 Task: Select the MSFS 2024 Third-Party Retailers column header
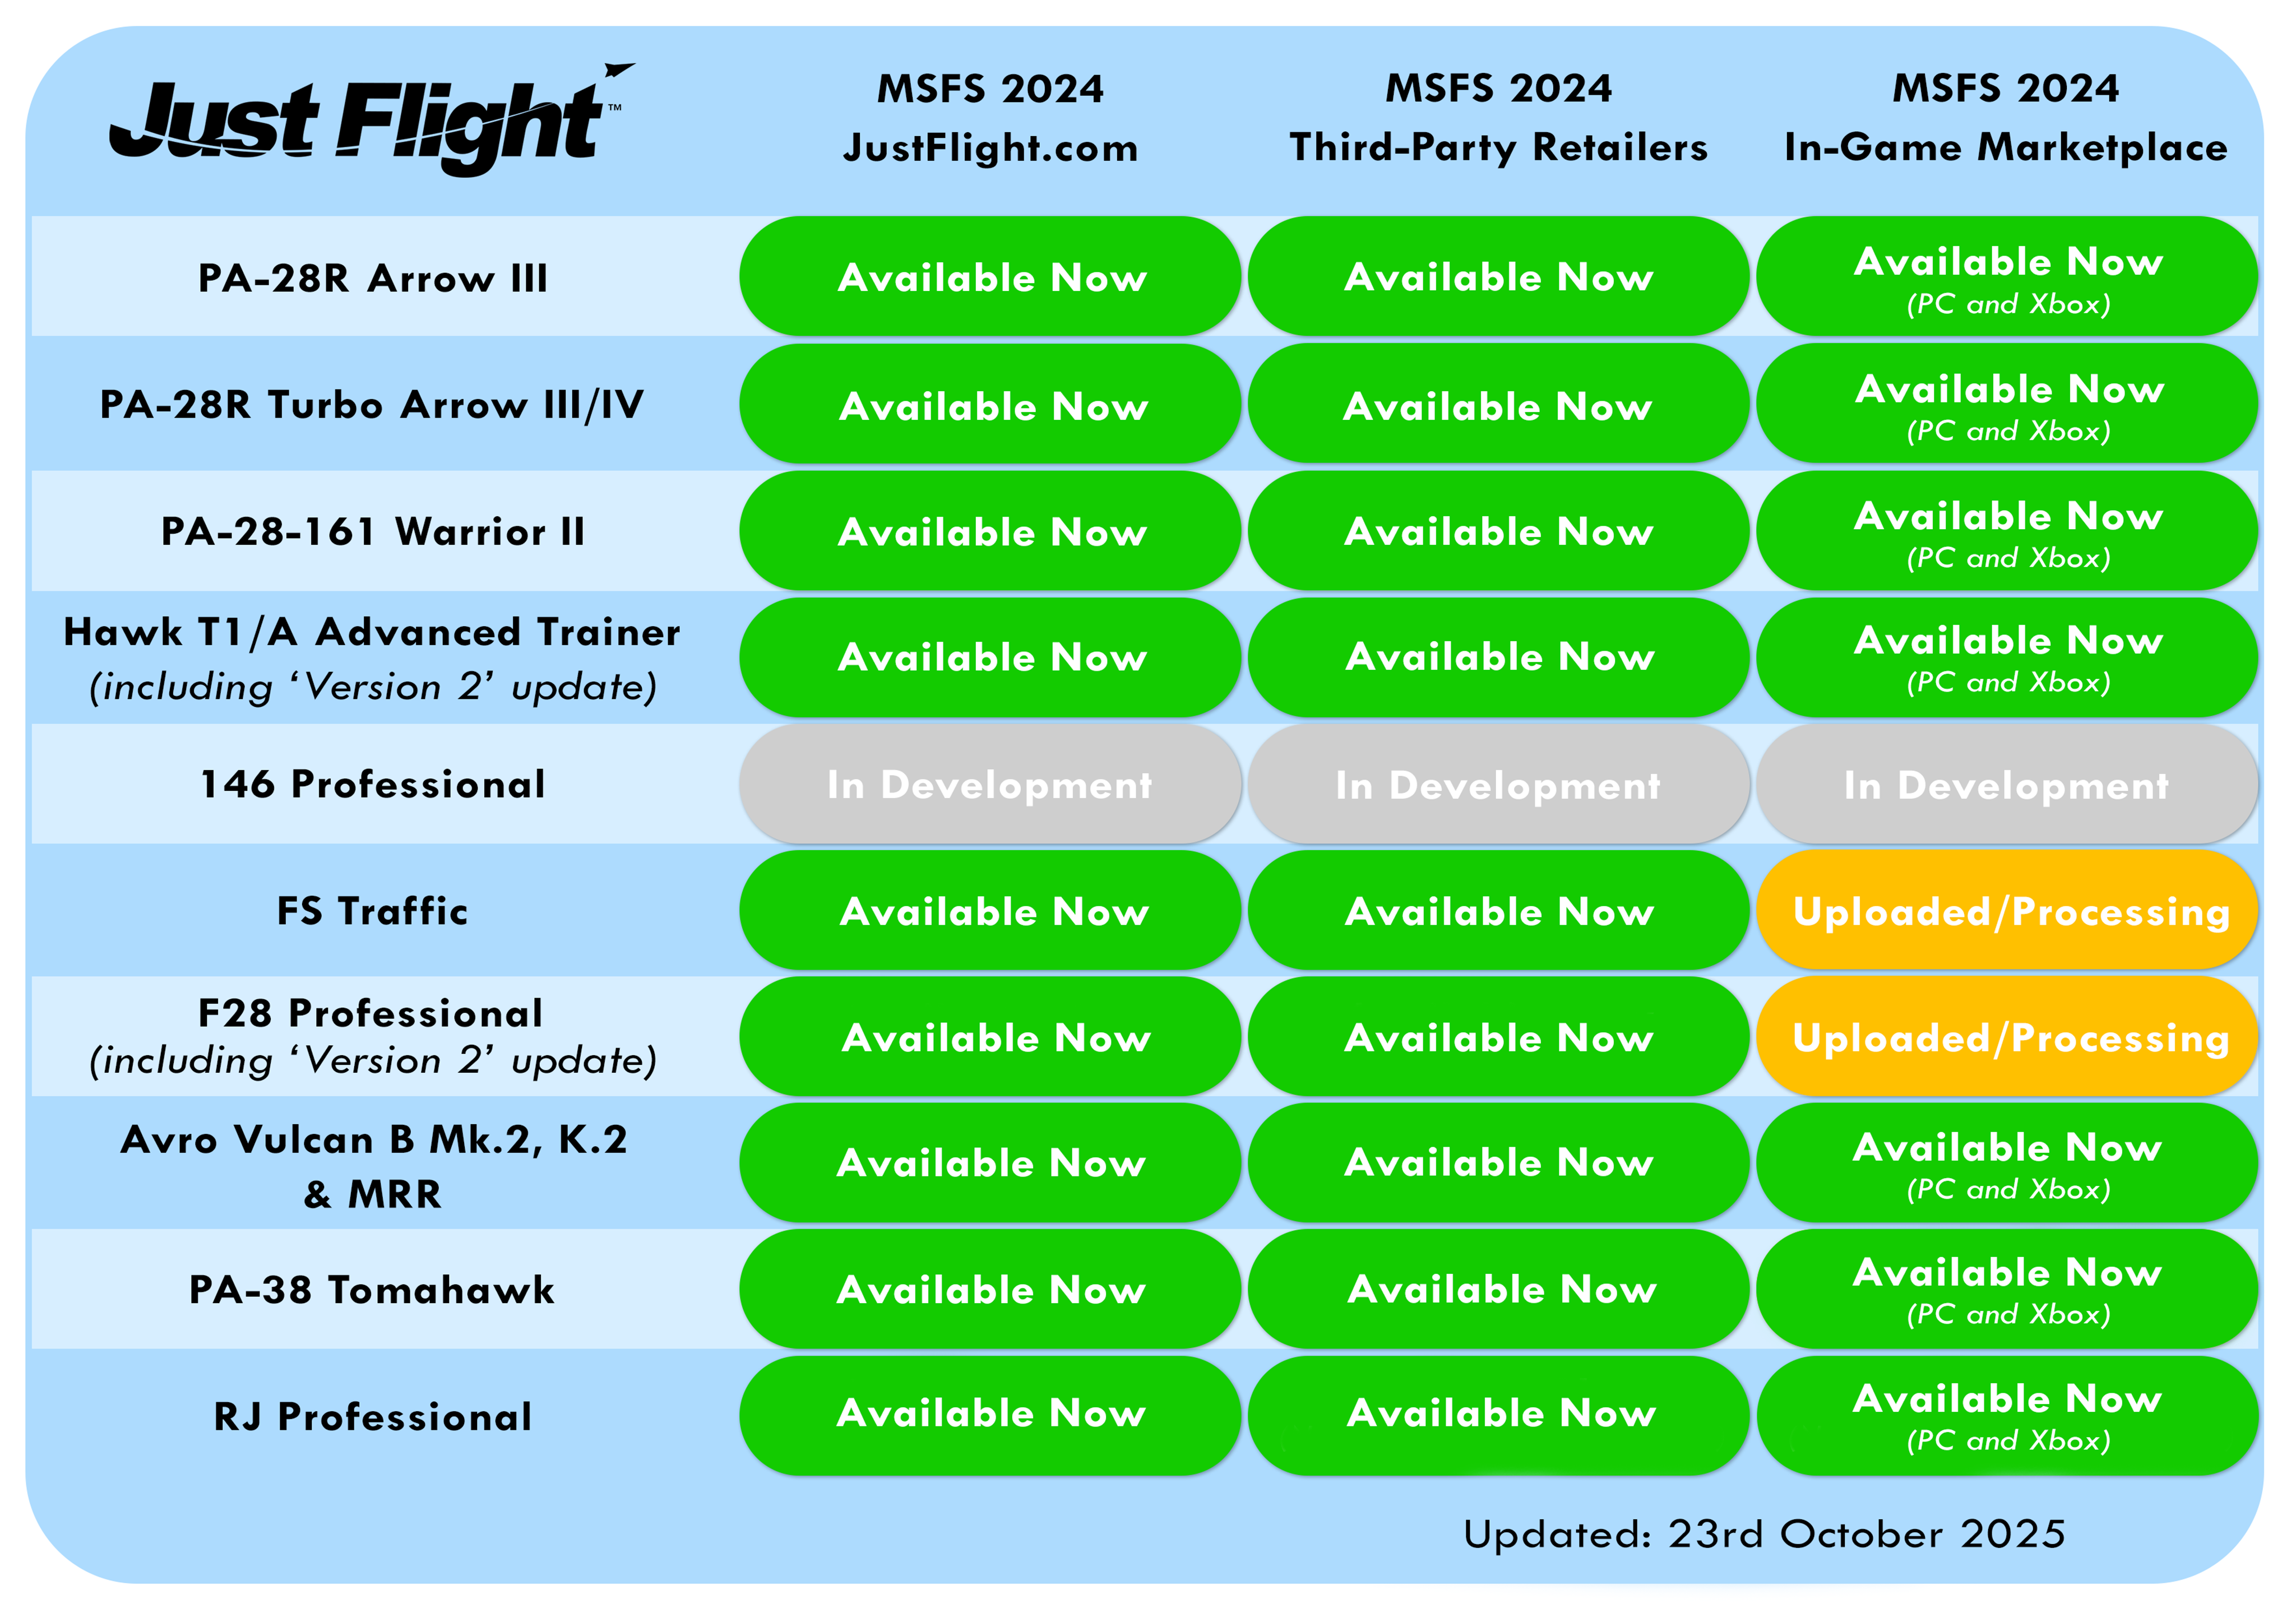pyautogui.click(x=1498, y=118)
